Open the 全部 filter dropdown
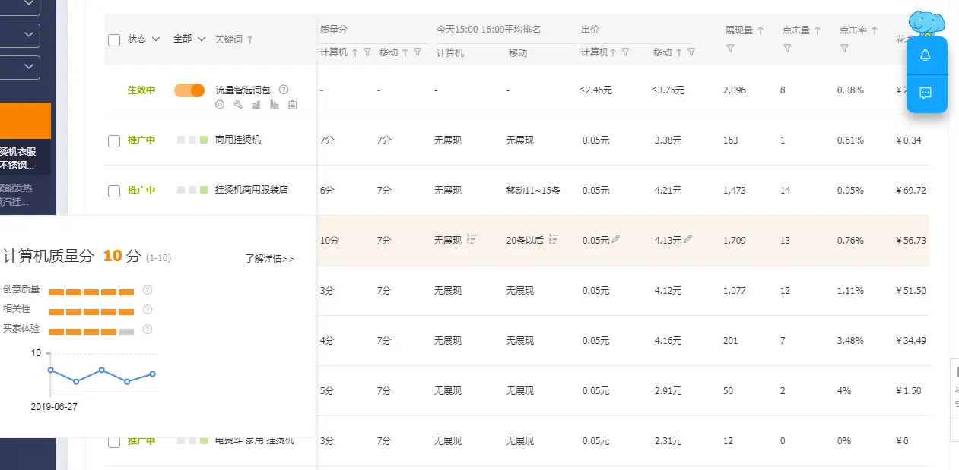The height and width of the screenshot is (470, 959). (189, 39)
